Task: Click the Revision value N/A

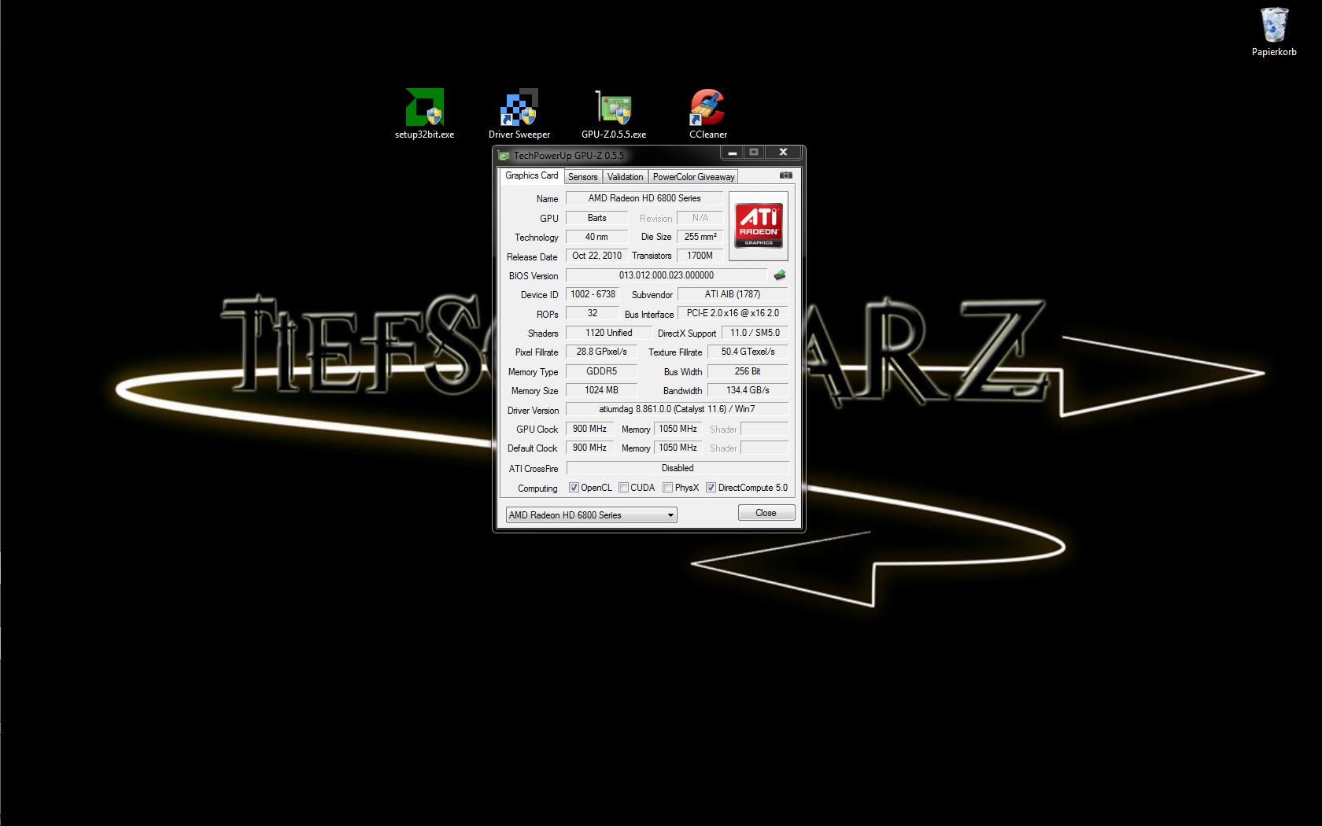Action: [x=700, y=218]
